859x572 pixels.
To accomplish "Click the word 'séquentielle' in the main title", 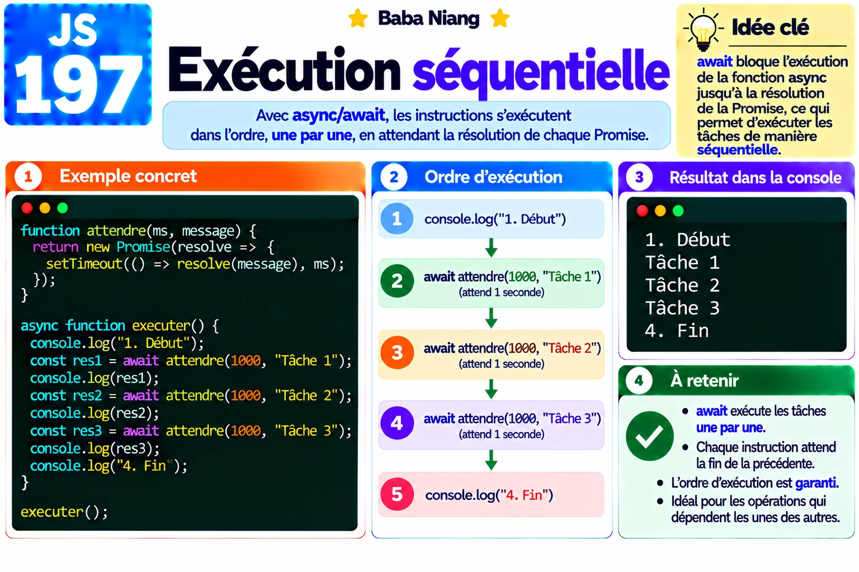I will tap(541, 72).
